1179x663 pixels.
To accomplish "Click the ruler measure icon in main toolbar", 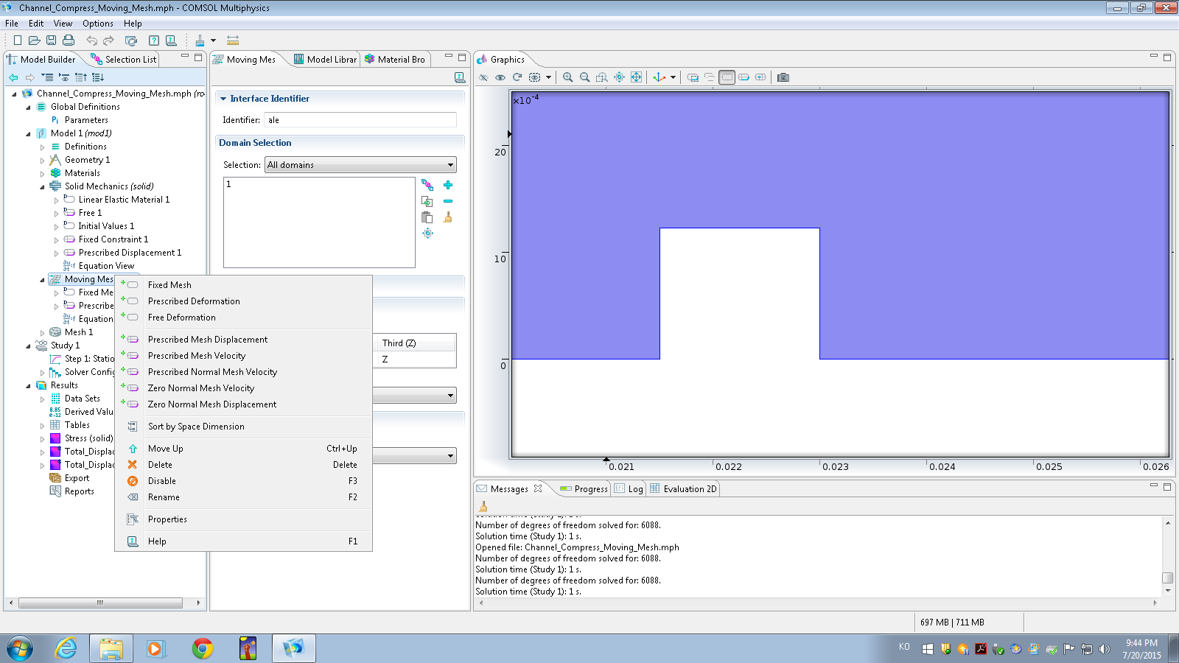I will click(233, 41).
